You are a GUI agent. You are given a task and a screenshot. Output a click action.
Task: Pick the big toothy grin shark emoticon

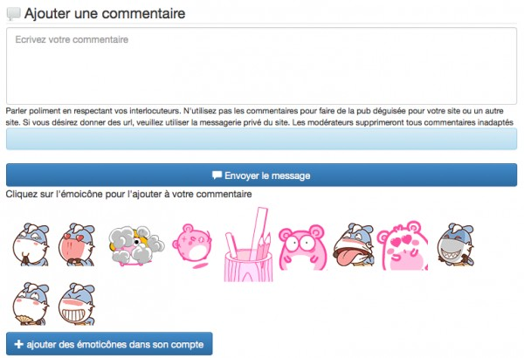tap(77, 304)
